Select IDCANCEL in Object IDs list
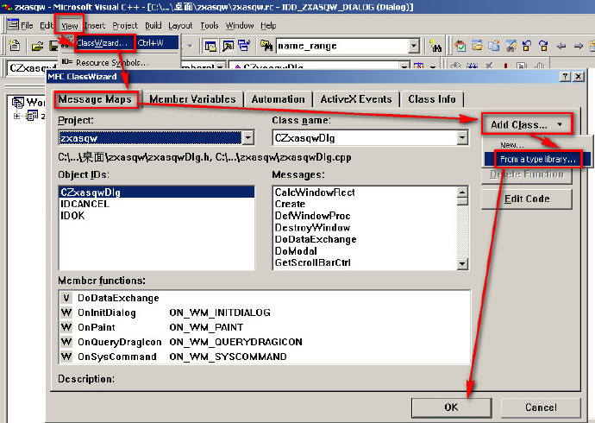This screenshot has width=595, height=423. pos(157,204)
